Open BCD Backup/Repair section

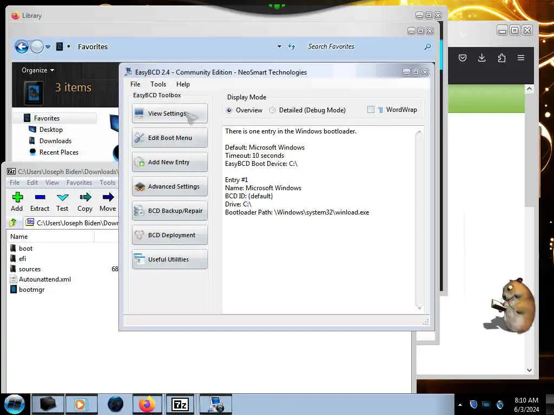point(169,211)
